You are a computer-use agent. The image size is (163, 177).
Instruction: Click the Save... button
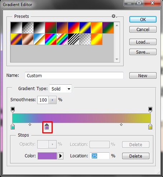click(x=143, y=52)
